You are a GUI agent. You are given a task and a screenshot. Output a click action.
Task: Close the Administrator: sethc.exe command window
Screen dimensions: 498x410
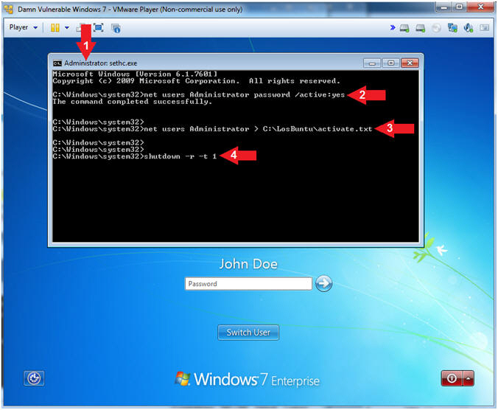click(410, 63)
